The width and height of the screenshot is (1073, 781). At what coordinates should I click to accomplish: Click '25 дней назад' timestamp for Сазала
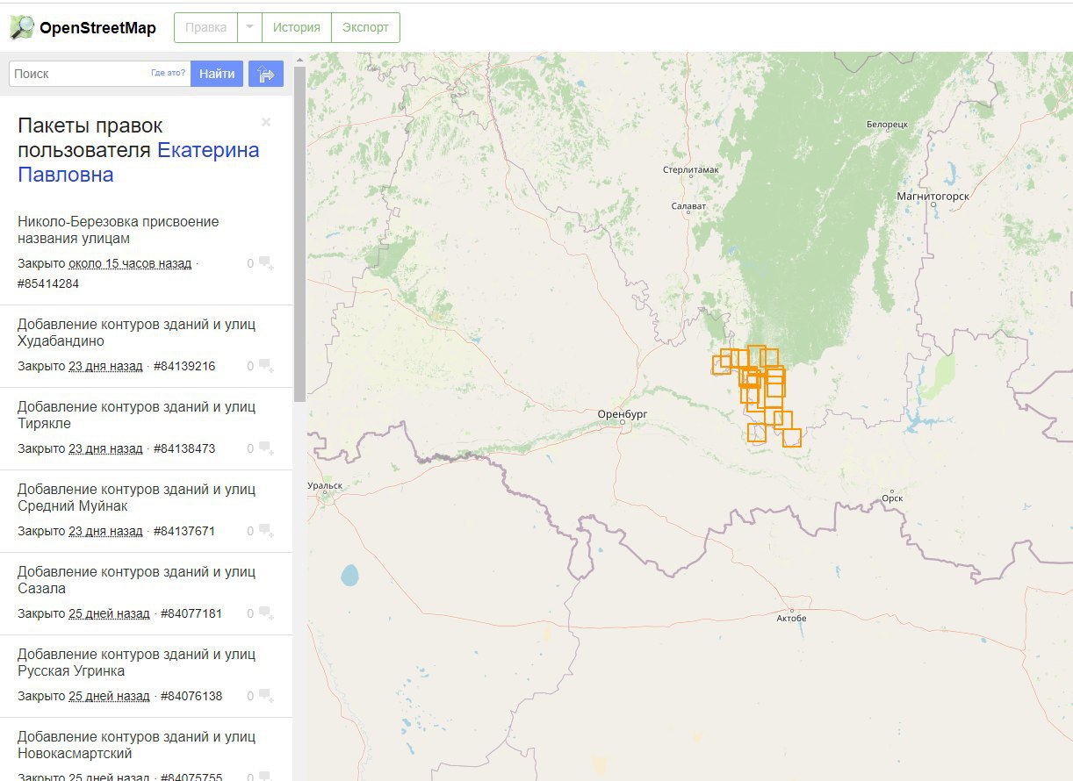(109, 613)
